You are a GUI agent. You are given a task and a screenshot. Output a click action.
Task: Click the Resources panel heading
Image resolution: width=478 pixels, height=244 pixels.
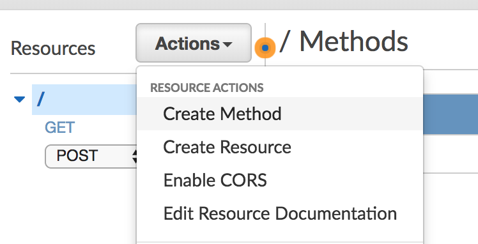53,48
